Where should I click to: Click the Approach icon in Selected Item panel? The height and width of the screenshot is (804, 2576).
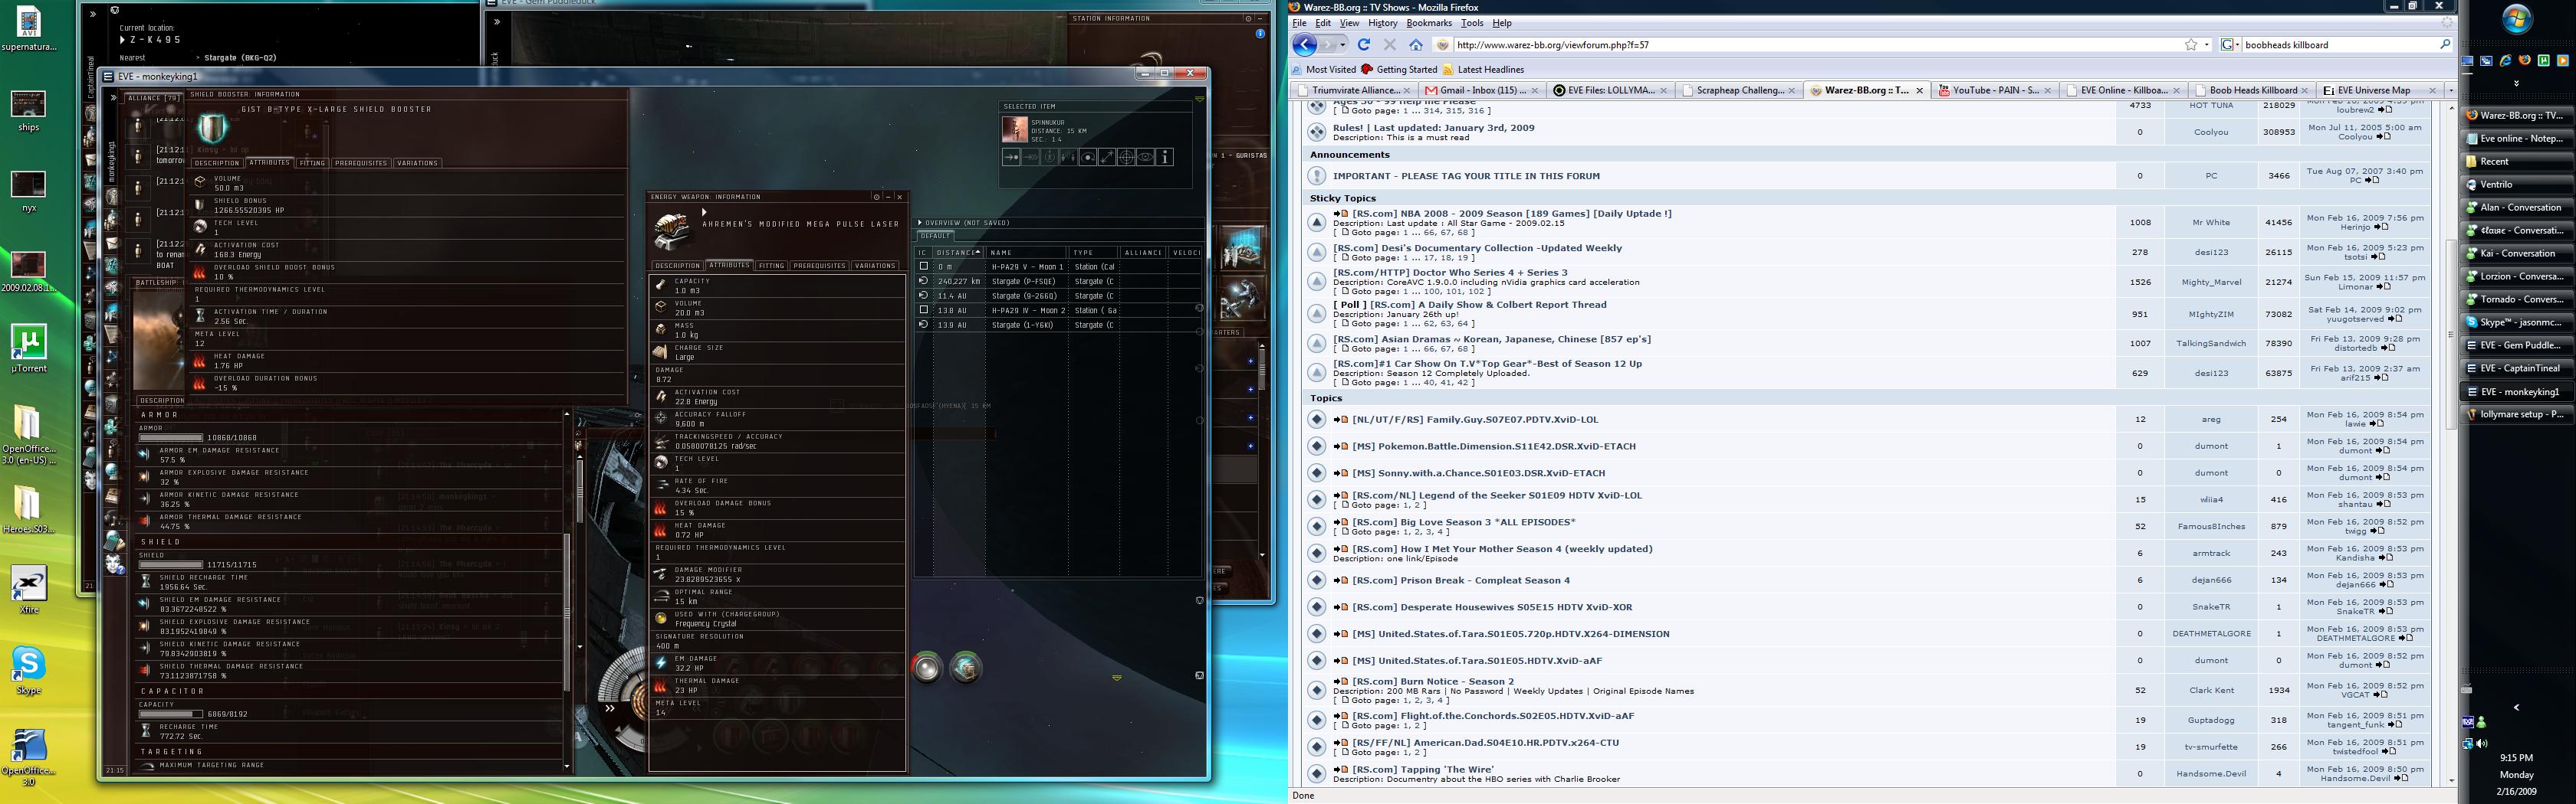click(1011, 157)
